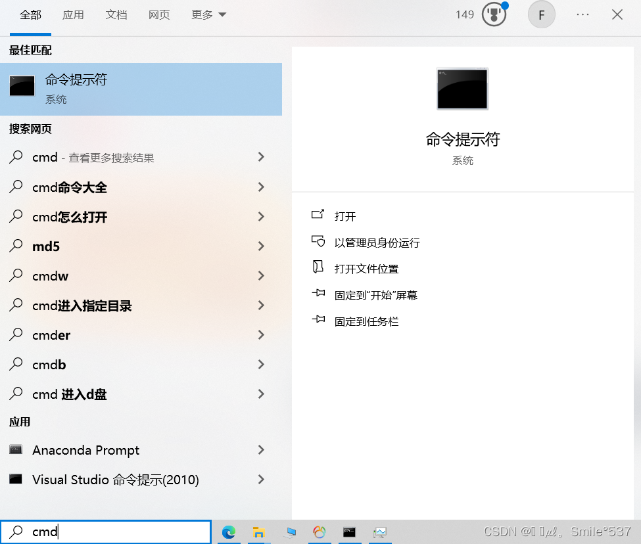Expand arrow for cmd 查看更多搜索结果

(261, 157)
